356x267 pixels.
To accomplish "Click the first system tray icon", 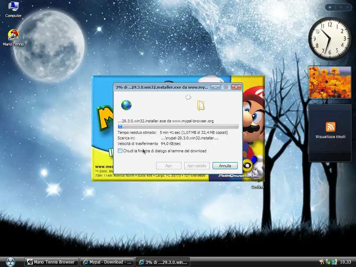I will (322, 262).
